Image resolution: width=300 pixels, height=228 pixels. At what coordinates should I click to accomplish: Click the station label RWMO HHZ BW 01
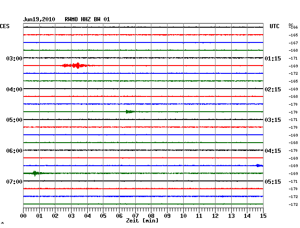click(87, 19)
